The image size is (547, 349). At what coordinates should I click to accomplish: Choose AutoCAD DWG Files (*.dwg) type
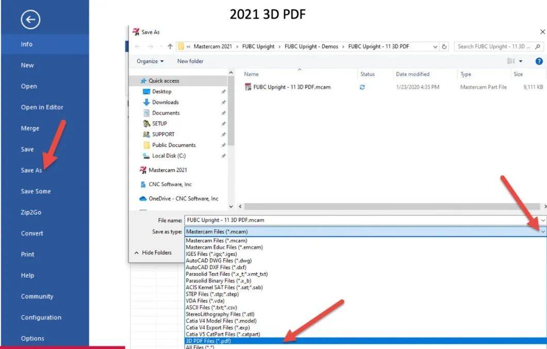[219, 260]
